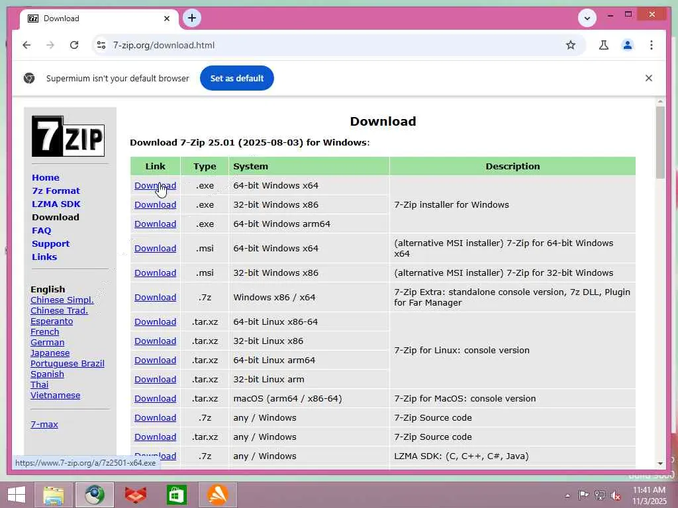Open a new tab with plus button
This screenshot has height=508, width=678.
pyautogui.click(x=192, y=18)
